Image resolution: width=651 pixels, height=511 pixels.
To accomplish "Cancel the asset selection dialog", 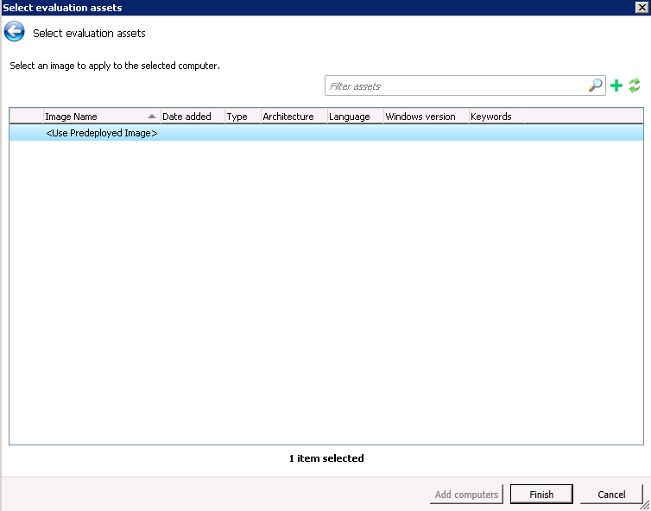I will 611,495.
